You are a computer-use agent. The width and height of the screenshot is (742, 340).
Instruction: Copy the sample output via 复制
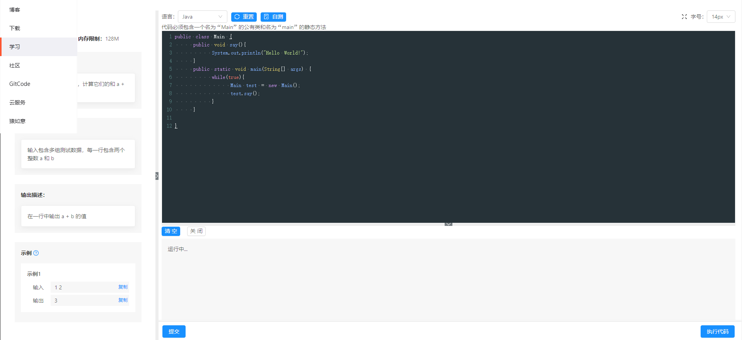point(123,300)
